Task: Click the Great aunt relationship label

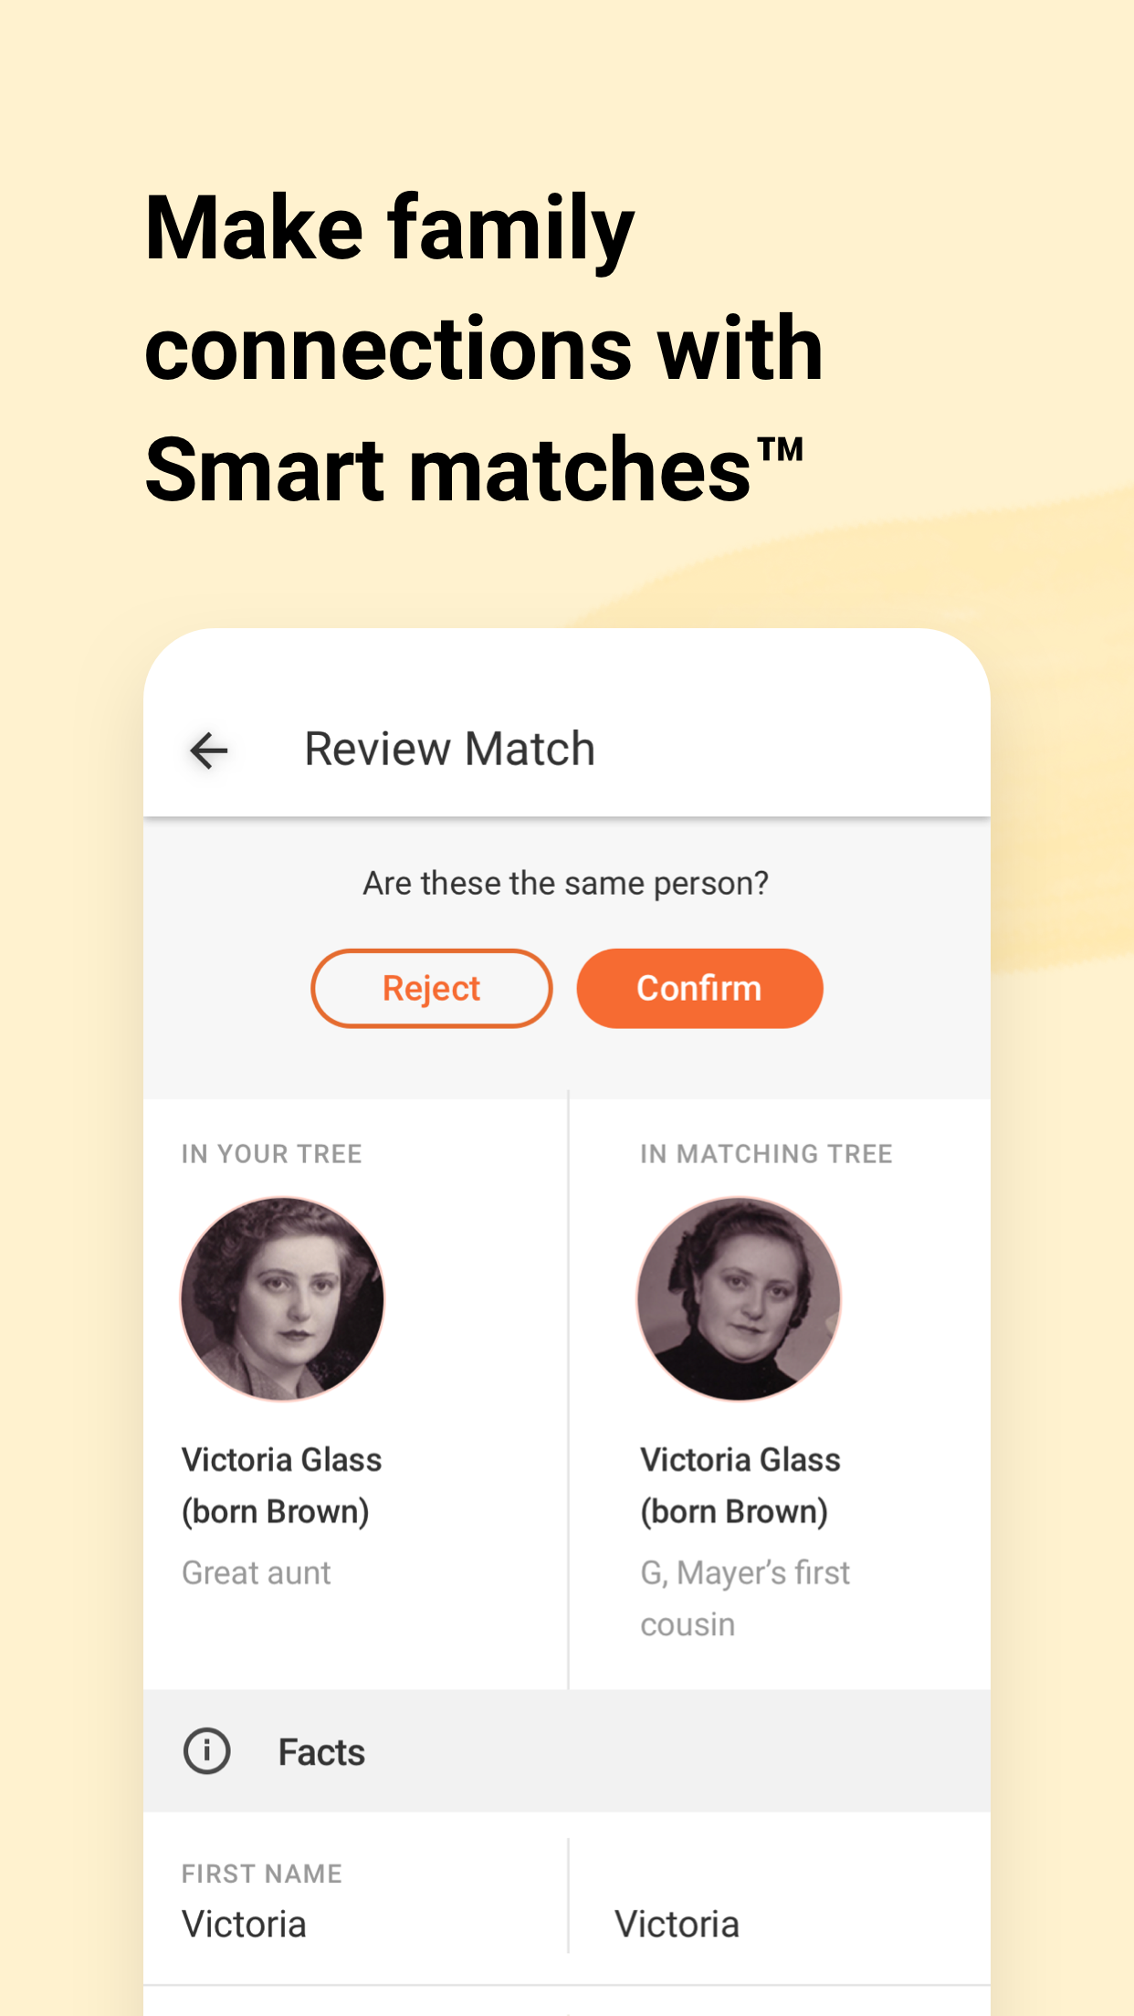Action: point(257,1572)
